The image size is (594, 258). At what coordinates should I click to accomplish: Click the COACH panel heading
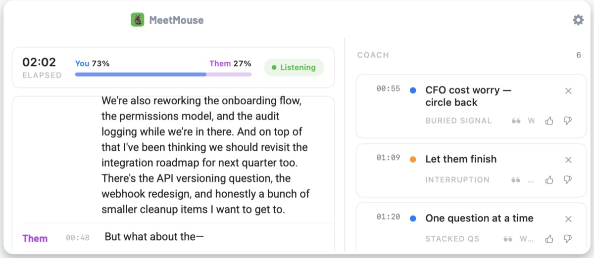click(x=373, y=55)
